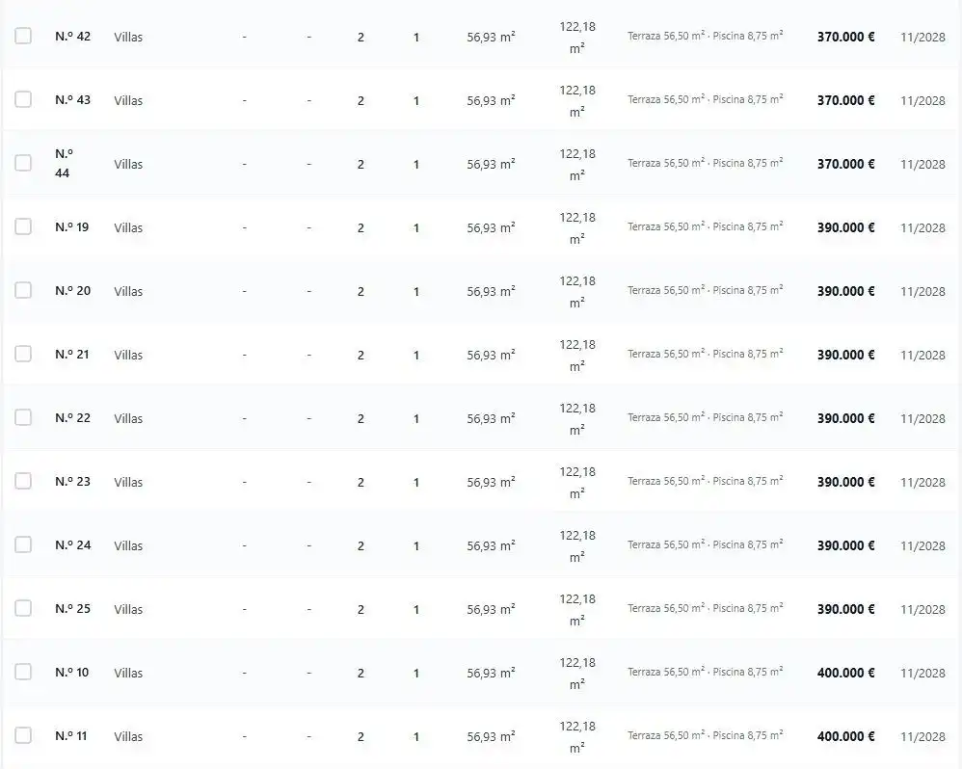Click the 370.000 € price of N.º 43
962x769 pixels.
coord(845,100)
